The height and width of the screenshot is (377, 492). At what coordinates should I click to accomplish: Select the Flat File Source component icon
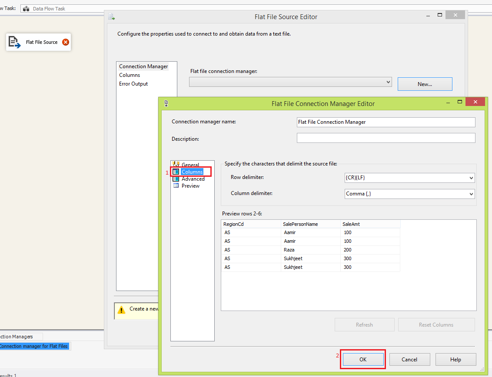pyautogui.click(x=13, y=42)
